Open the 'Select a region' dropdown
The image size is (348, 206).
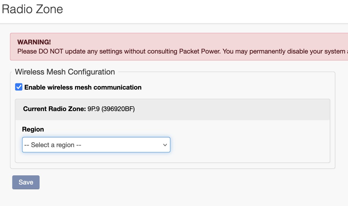tap(96, 145)
